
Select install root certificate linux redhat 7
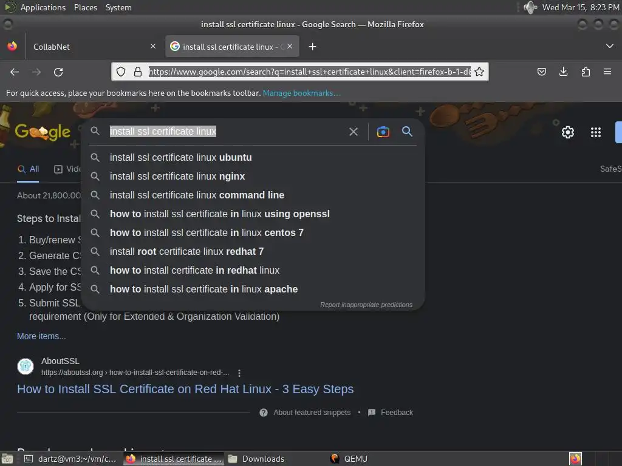click(x=253, y=252)
